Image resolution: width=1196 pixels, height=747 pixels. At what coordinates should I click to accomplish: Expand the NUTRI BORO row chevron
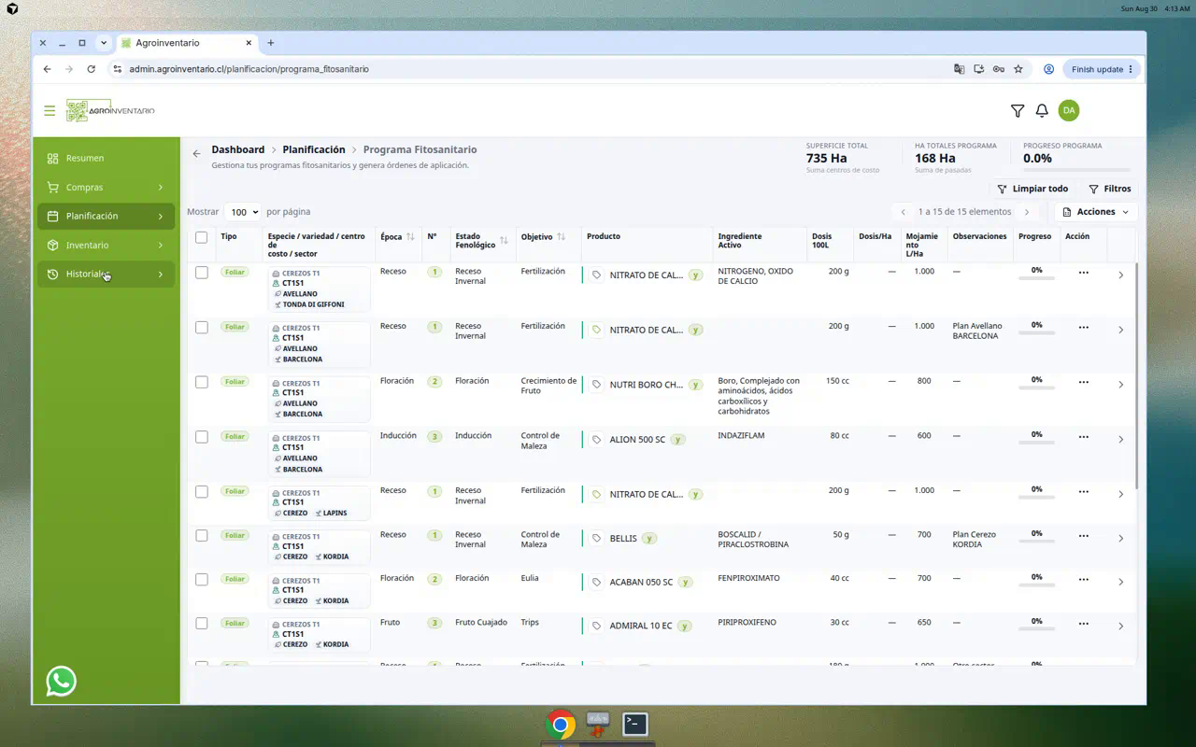1121,385
